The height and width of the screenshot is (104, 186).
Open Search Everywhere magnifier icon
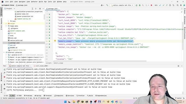coord(178,5)
